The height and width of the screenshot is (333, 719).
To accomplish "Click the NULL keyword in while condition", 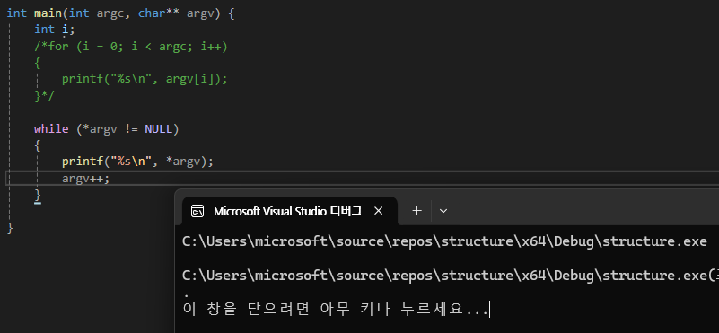I will pos(159,129).
